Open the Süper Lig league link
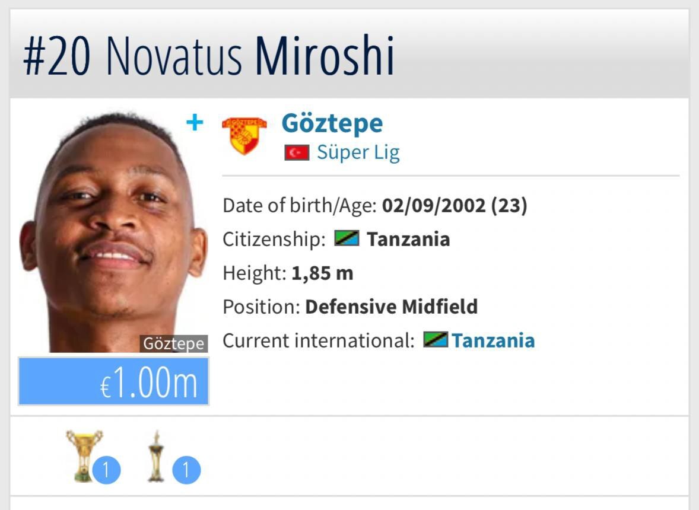Image resolution: width=699 pixels, height=510 pixels. tap(358, 152)
